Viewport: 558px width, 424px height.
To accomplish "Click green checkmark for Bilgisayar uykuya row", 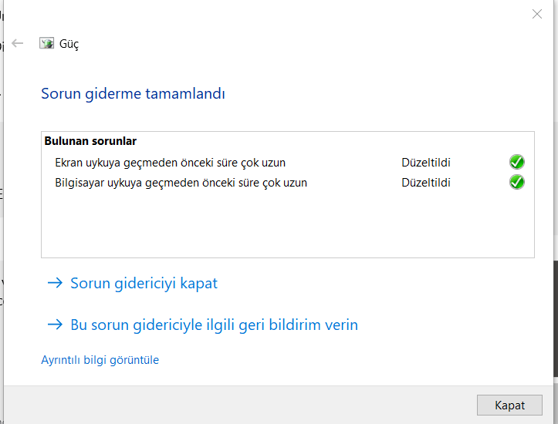I will pos(517,183).
